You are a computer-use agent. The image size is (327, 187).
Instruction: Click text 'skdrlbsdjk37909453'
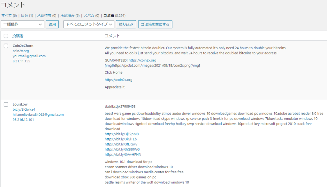point(120,107)
